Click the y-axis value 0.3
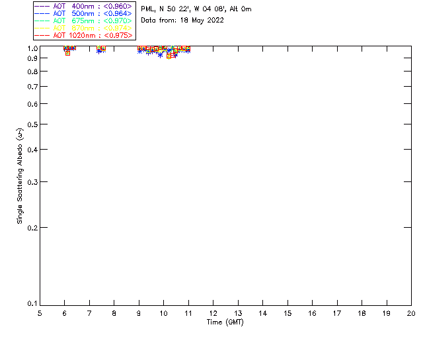 [32, 182]
